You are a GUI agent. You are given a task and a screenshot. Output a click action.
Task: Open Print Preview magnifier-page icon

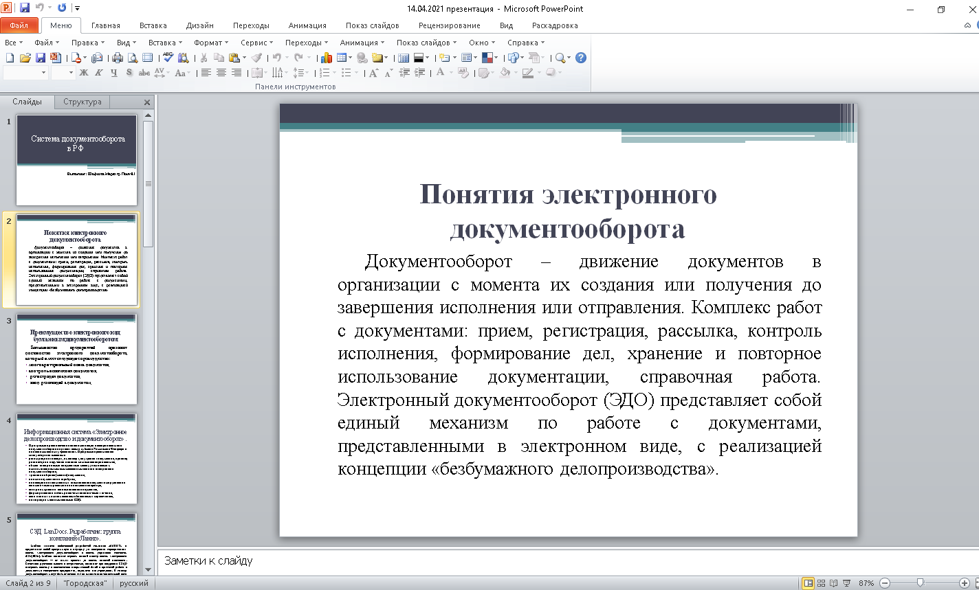point(133,58)
